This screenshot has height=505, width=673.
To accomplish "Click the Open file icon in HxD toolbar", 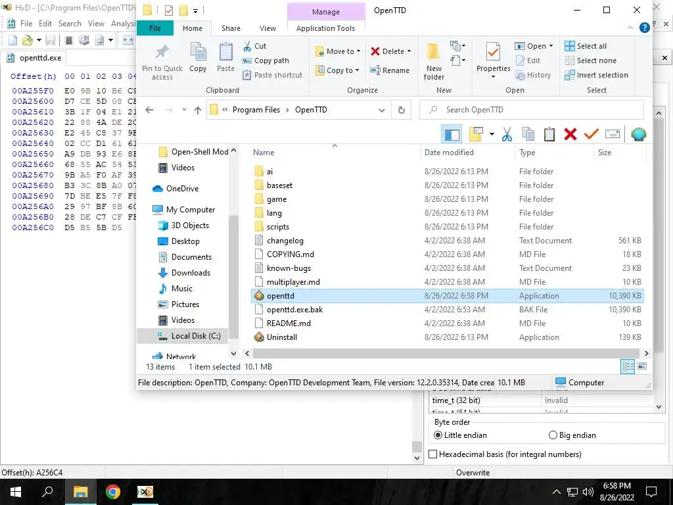I will point(28,40).
